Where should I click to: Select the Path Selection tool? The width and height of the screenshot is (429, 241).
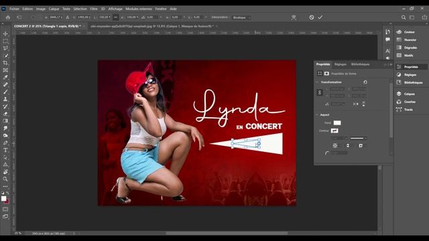tap(5, 157)
